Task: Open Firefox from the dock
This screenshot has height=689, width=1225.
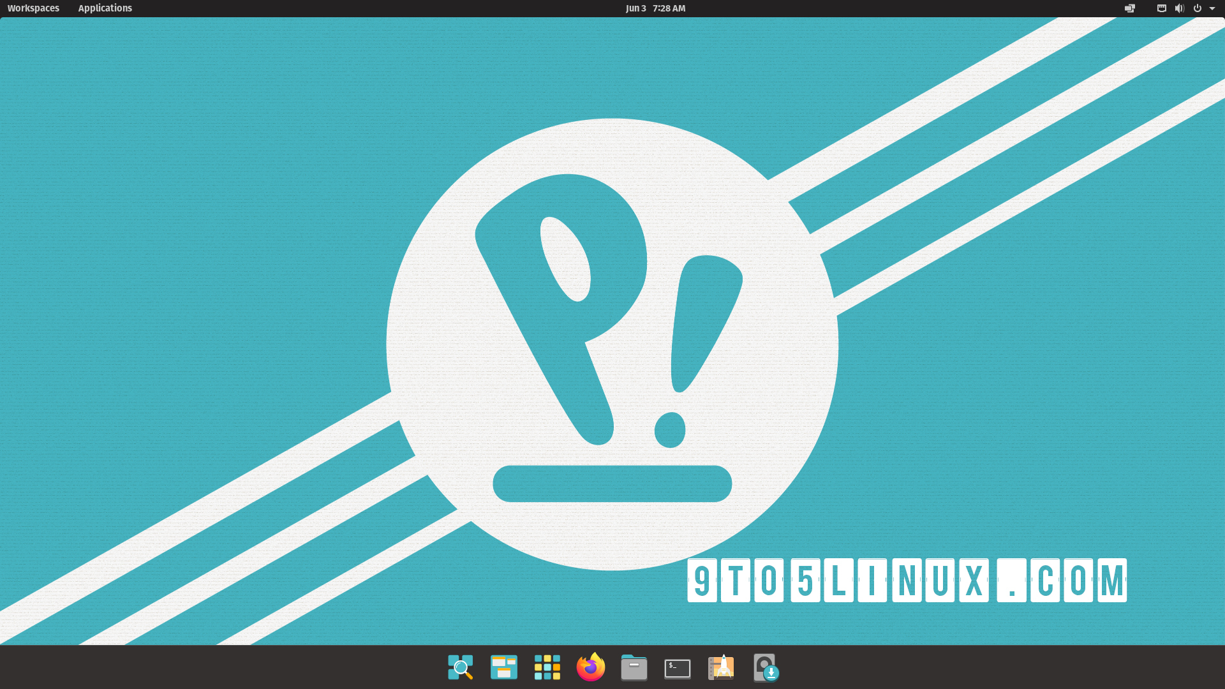Action: click(590, 667)
